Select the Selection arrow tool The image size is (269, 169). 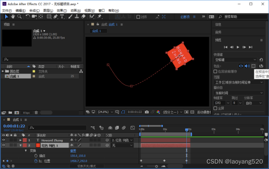pyautogui.click(x=7, y=17)
